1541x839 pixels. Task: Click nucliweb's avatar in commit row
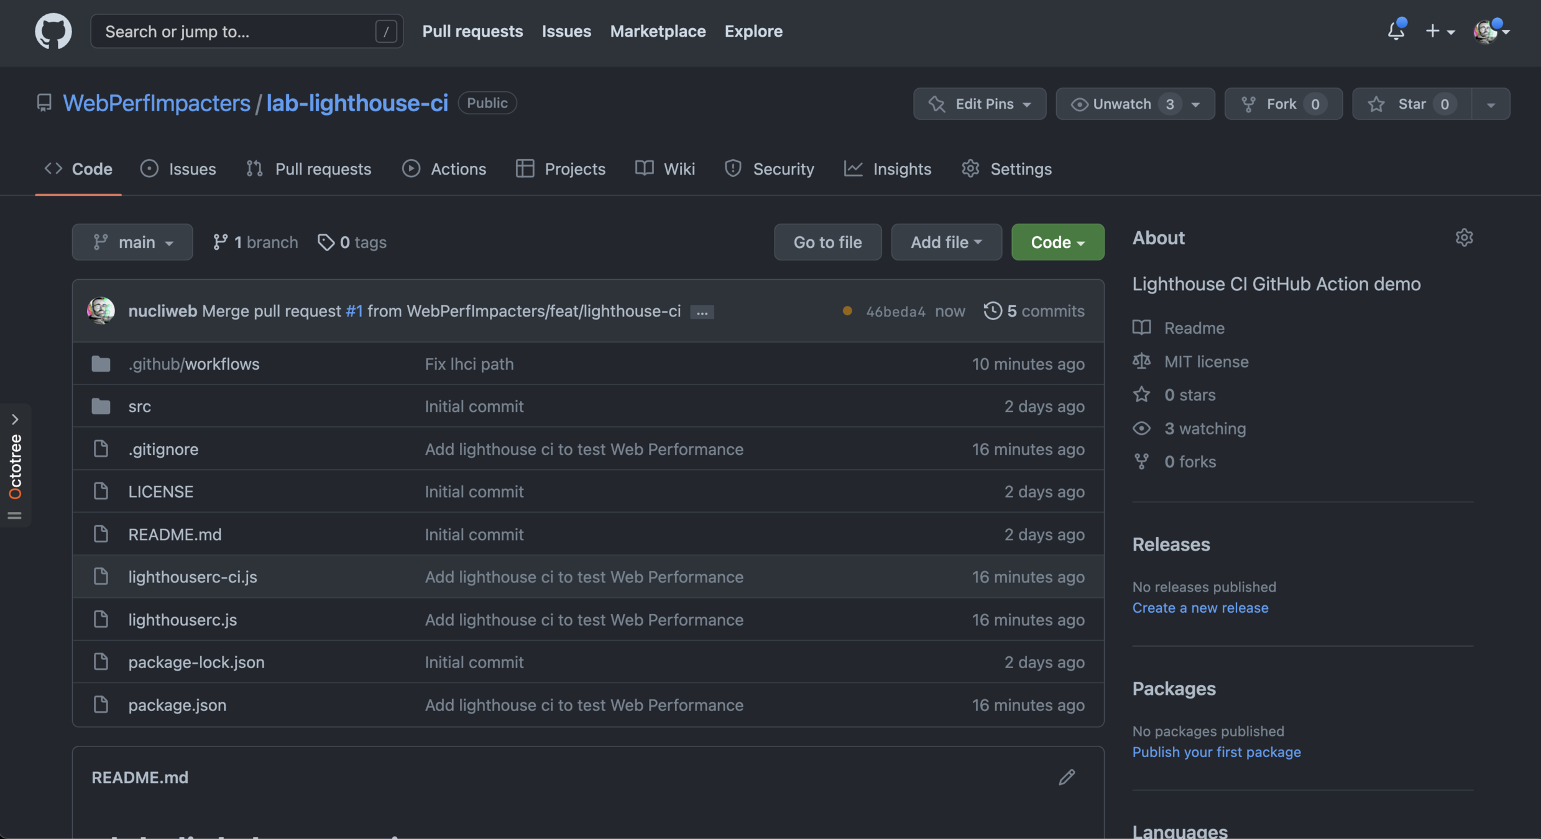[101, 311]
